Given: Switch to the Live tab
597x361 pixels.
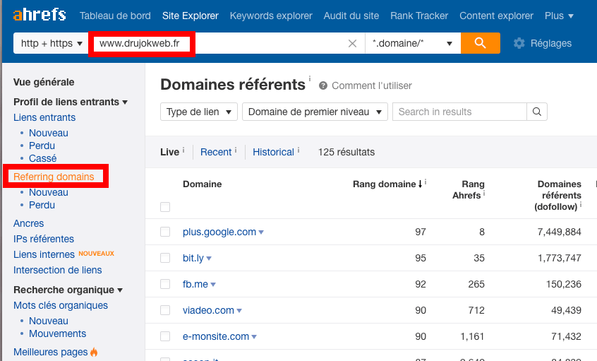Looking at the screenshot, I should 169,152.
